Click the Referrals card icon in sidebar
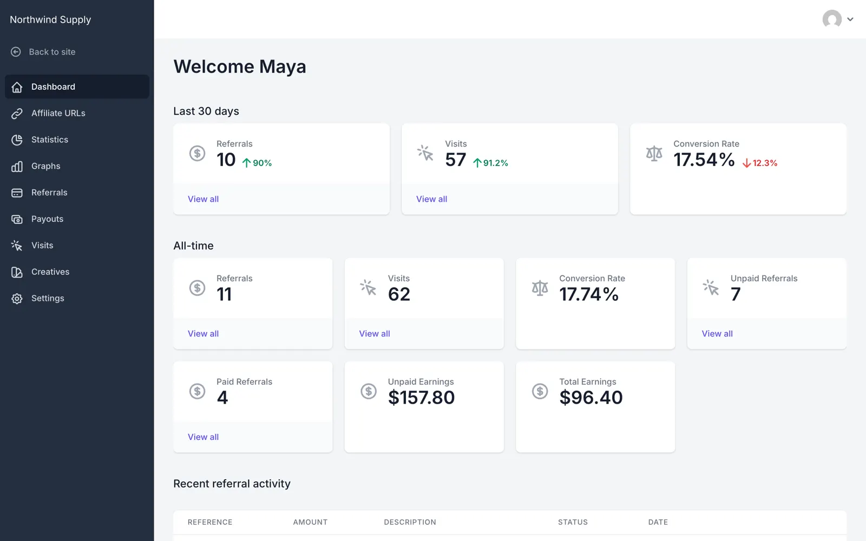Screen dimensions: 866x541 point(17,193)
